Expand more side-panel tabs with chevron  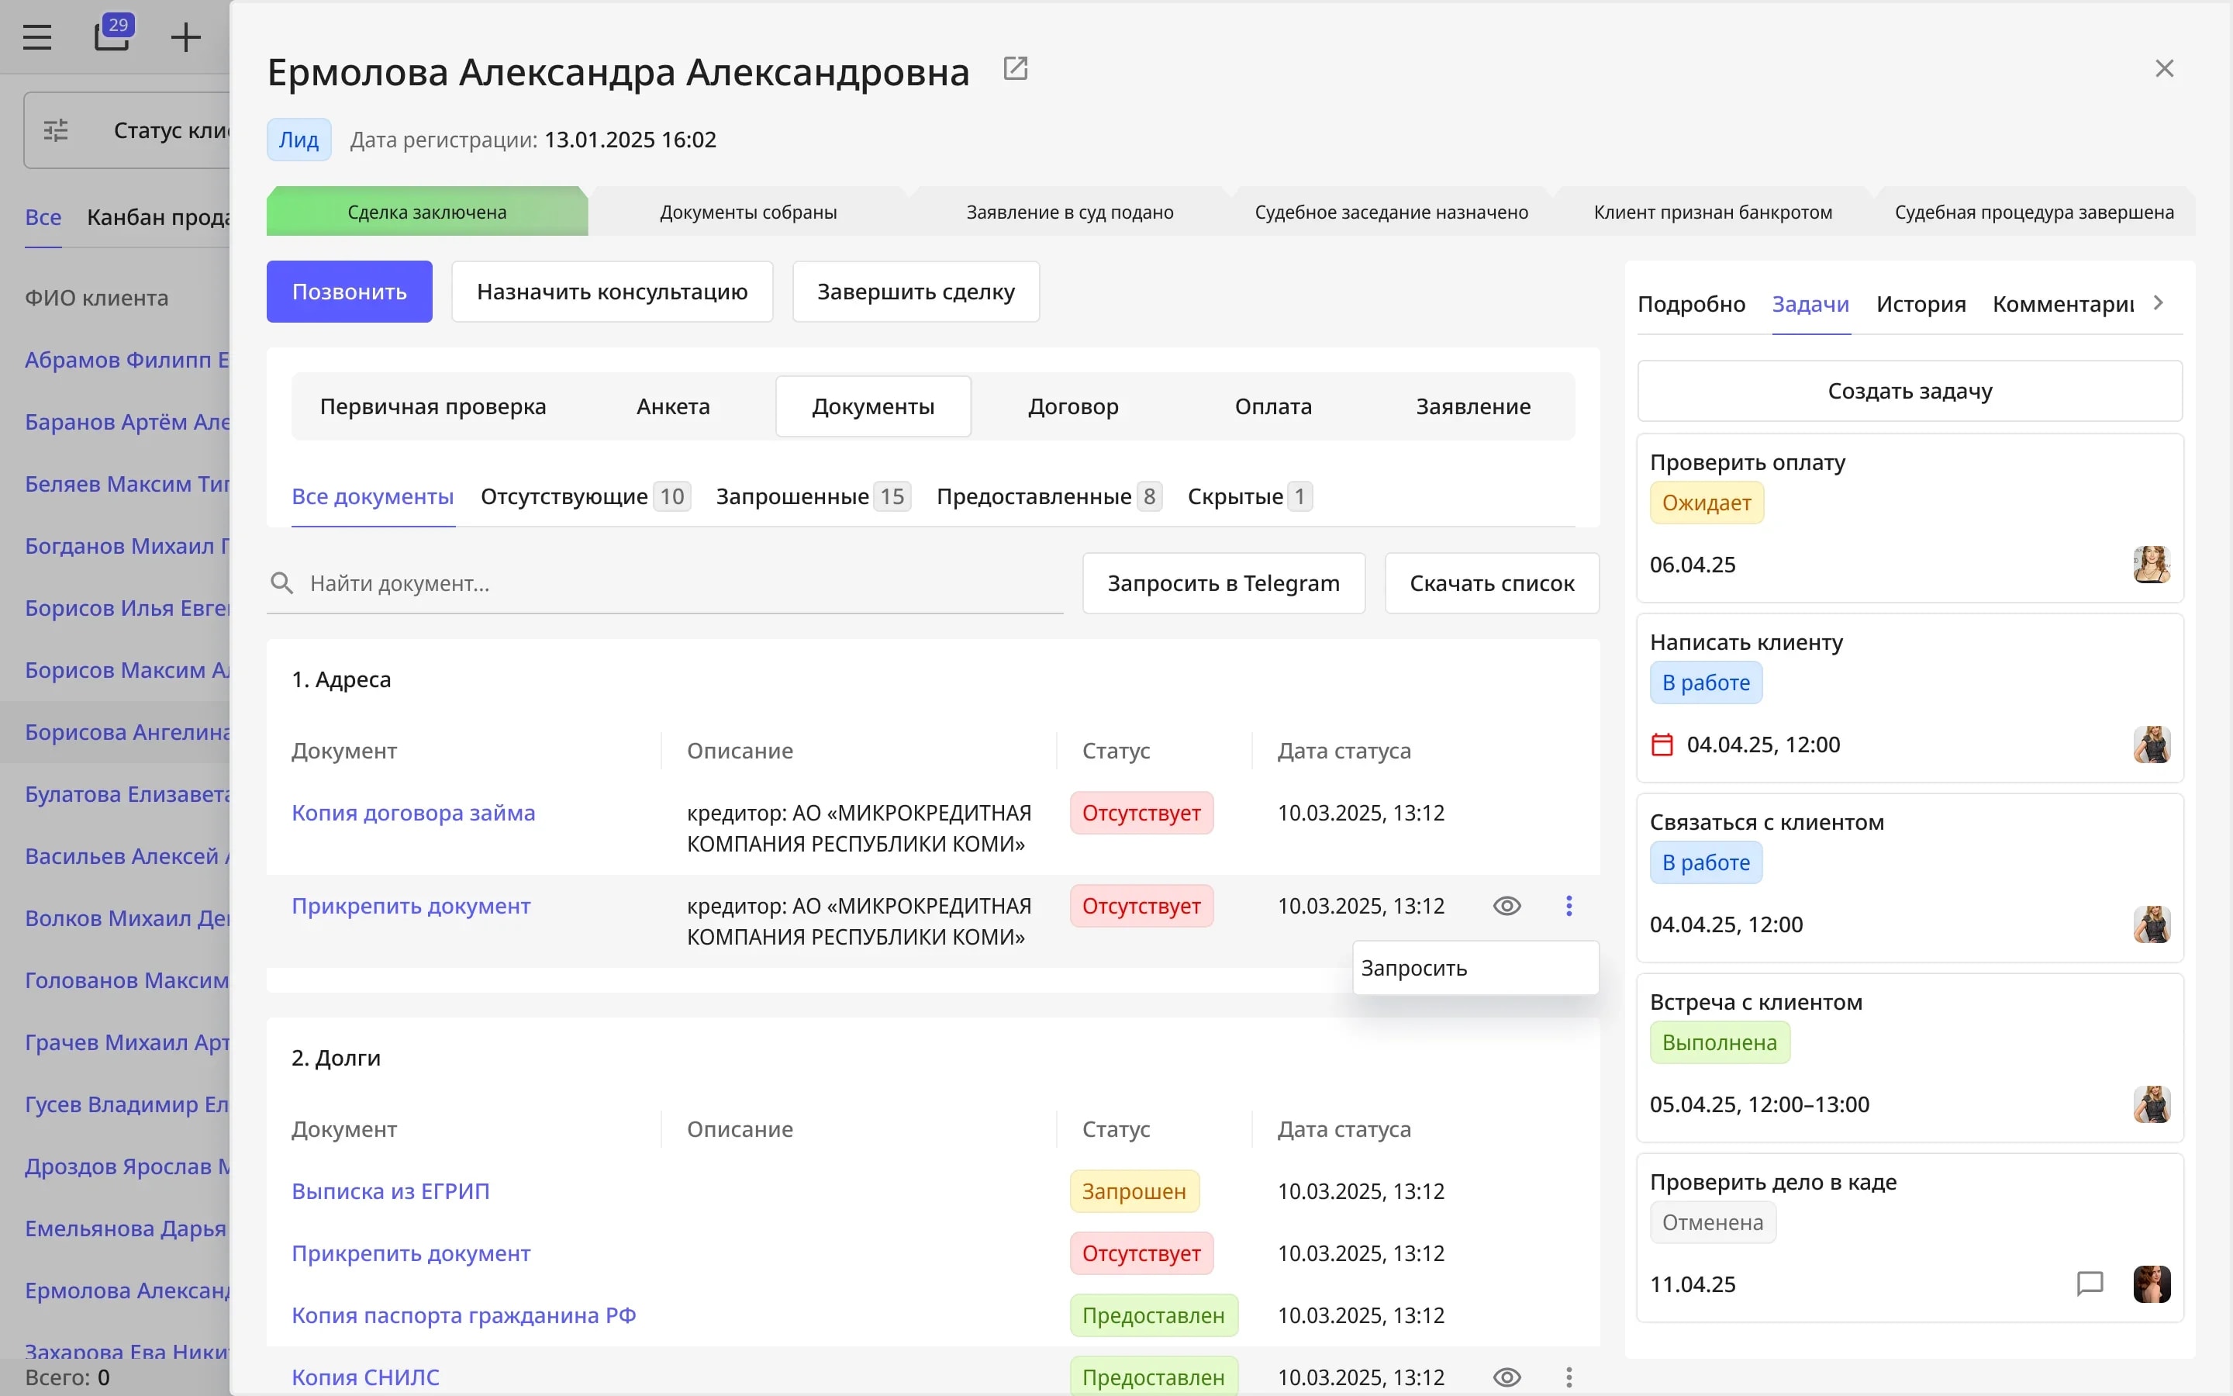click(2159, 302)
